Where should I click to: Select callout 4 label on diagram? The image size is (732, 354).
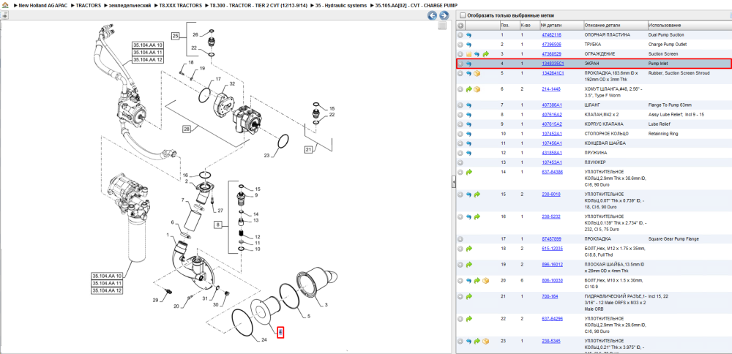[x=280, y=332]
